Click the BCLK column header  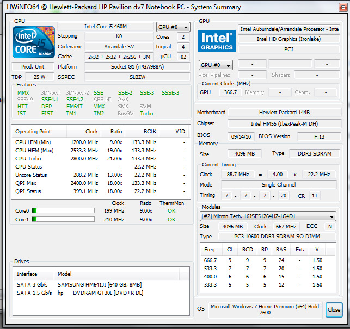pos(142,132)
